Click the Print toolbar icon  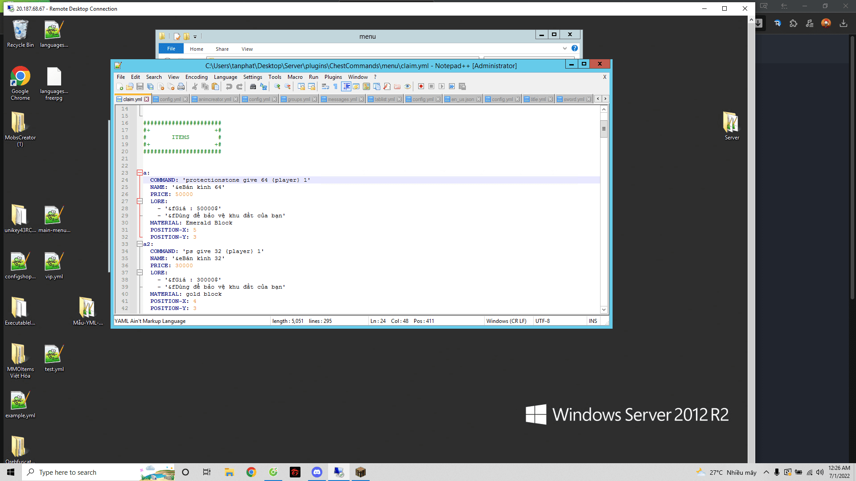[x=181, y=86]
